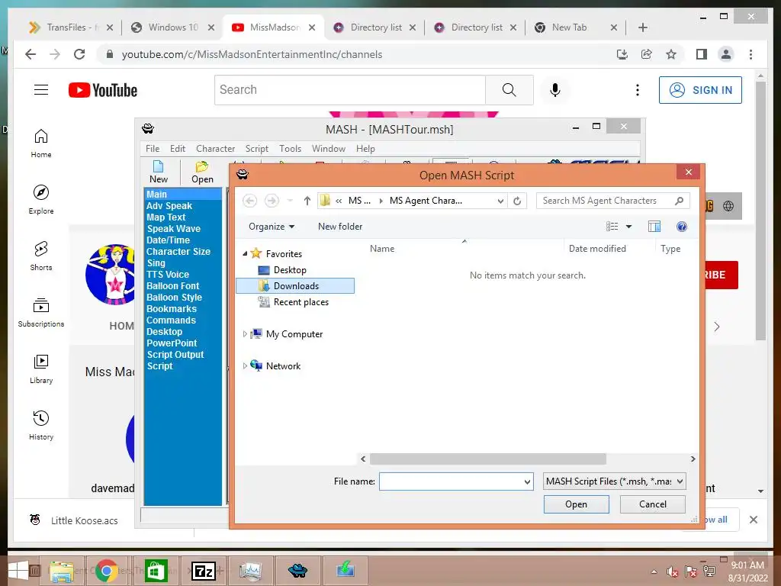Reload the page in Chrome
The height and width of the screenshot is (586, 781).
[x=79, y=54]
